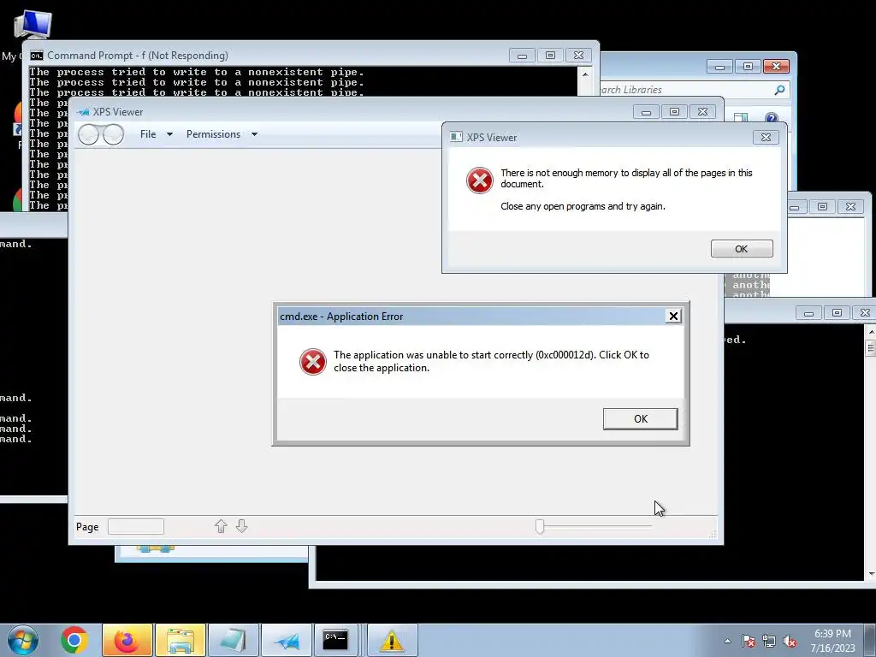Open Action Center flag icon in tray
Viewport: 876px width, 657px height.
pos(748,641)
